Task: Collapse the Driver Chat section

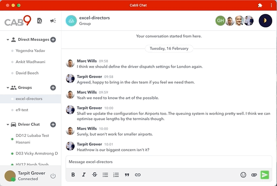Action: click(8, 124)
